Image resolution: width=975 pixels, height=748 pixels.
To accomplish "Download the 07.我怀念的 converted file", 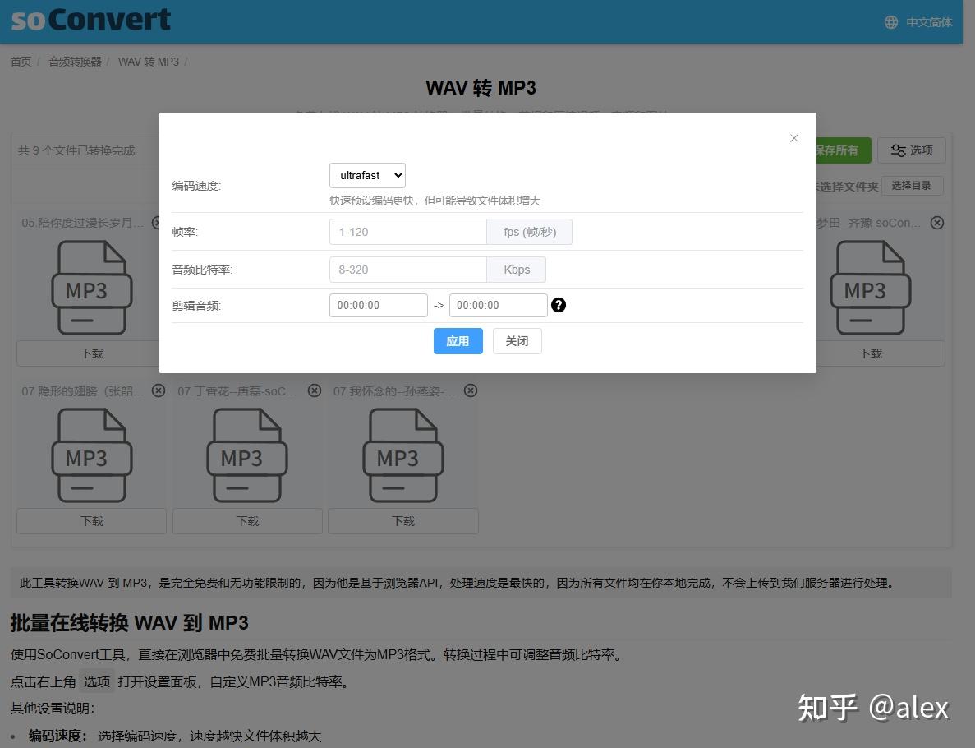I will click(x=402, y=520).
